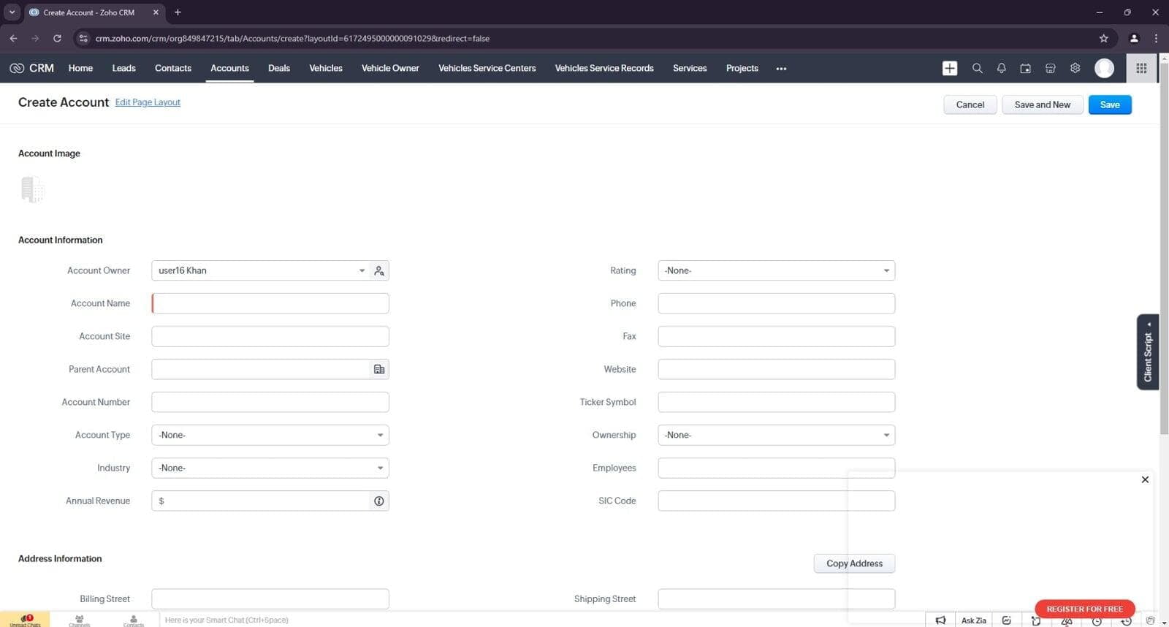Expand the Ownership dropdown
The image size is (1169, 627).
point(776,435)
